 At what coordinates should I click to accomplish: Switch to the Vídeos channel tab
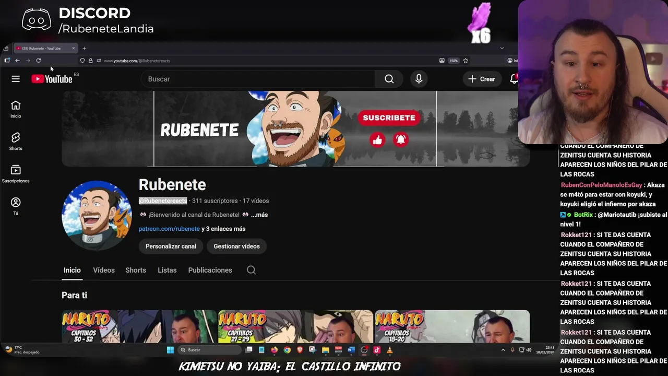click(x=104, y=270)
